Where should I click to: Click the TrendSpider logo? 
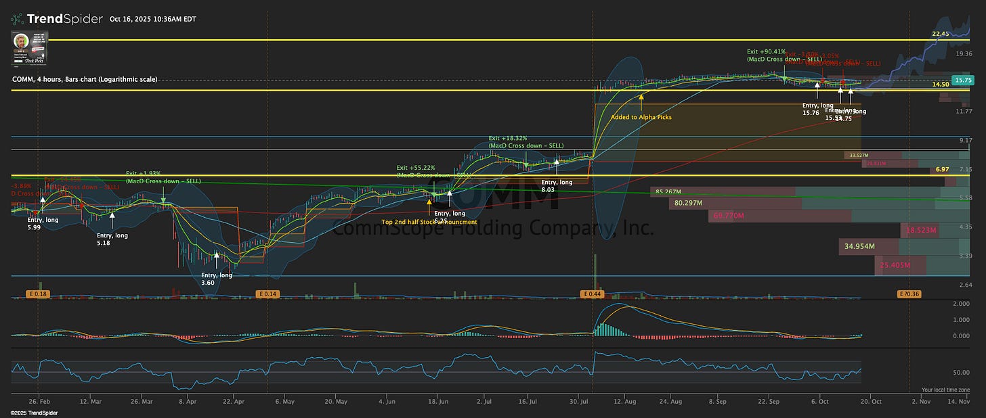56,19
